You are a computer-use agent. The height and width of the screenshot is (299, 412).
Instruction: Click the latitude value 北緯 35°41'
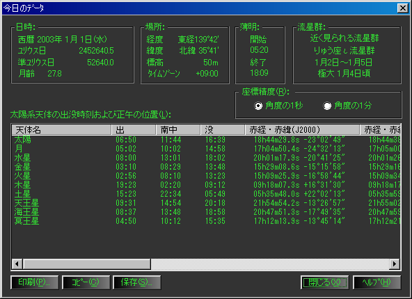199,50
